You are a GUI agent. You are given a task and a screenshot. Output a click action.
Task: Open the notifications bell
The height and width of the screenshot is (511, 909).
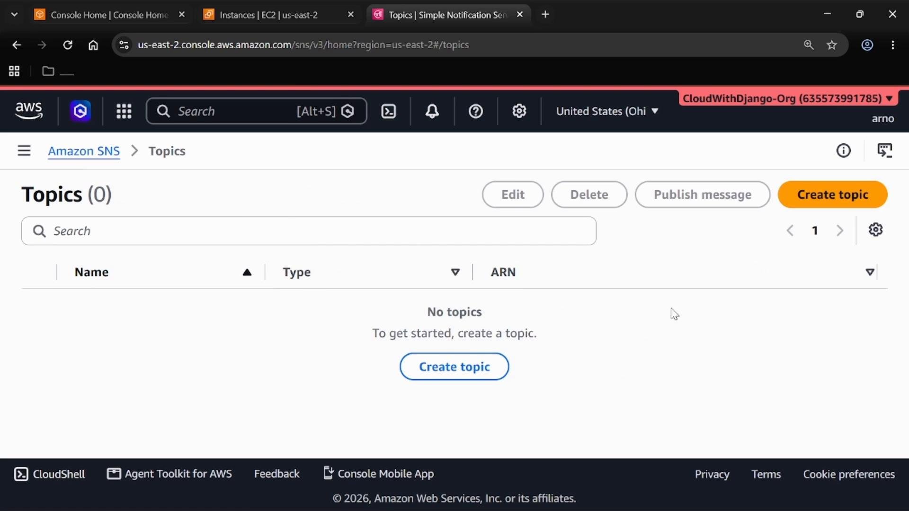pyautogui.click(x=432, y=111)
